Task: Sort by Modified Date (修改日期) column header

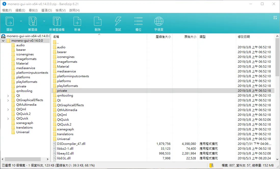Action: [255, 37]
